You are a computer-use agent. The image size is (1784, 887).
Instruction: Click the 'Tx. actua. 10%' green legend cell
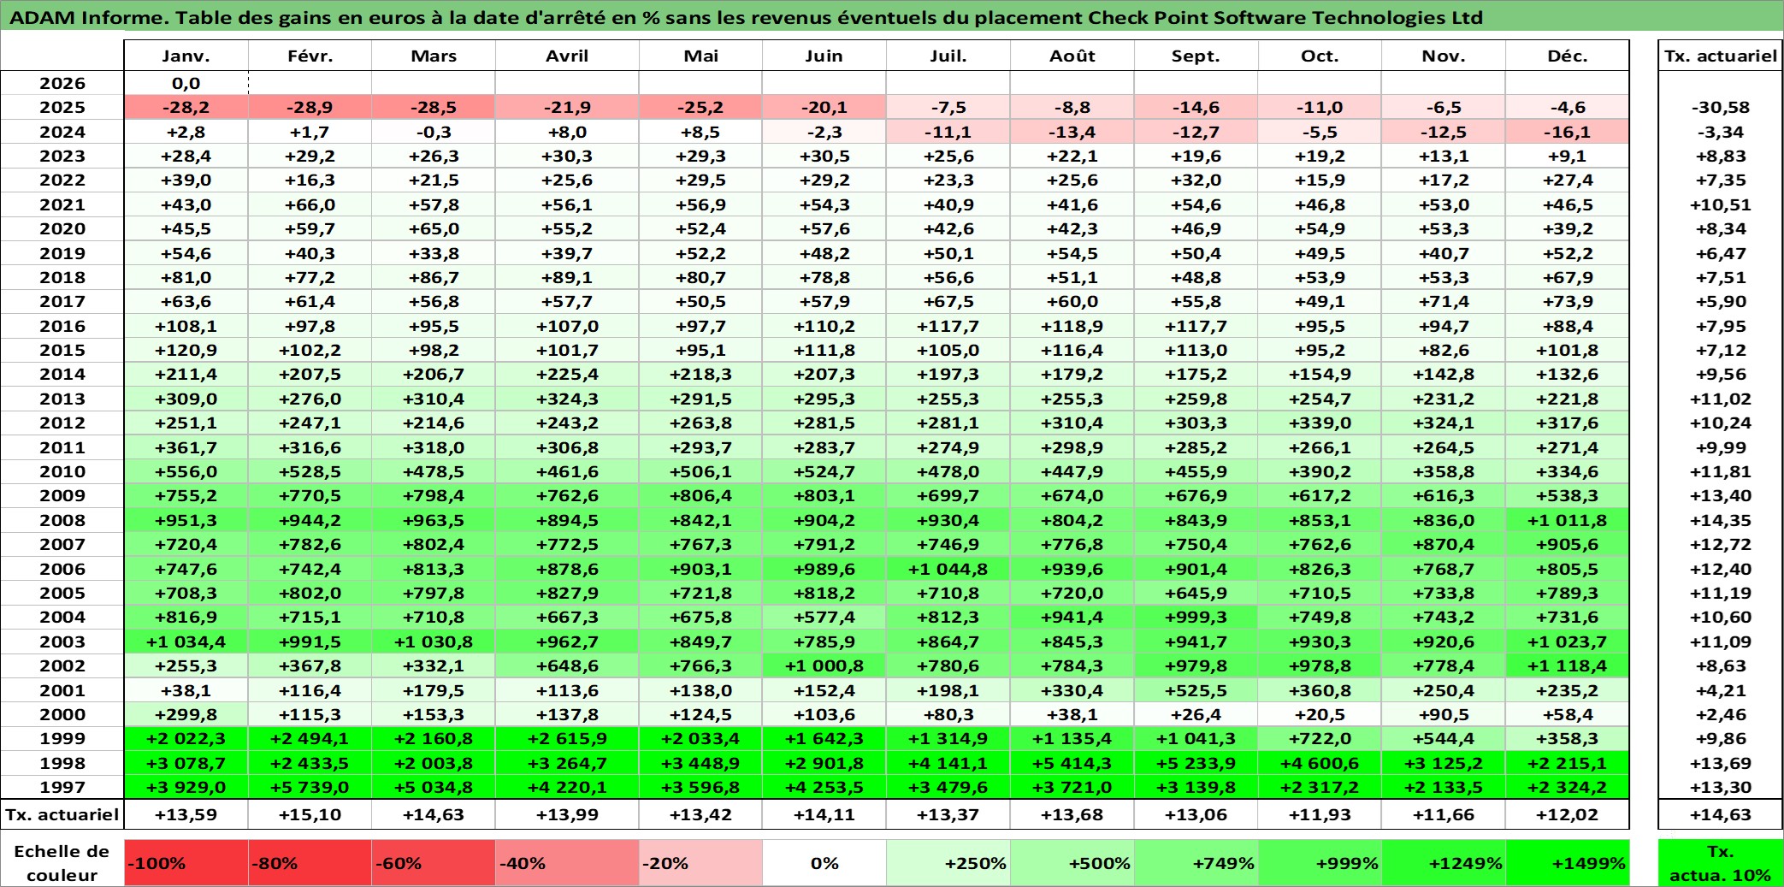[1721, 863]
